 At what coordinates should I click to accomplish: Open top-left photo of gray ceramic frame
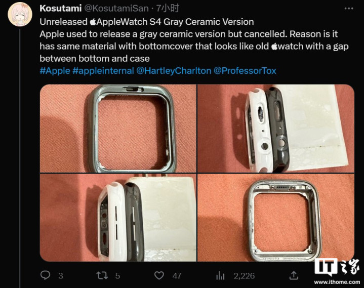[x=118, y=129]
